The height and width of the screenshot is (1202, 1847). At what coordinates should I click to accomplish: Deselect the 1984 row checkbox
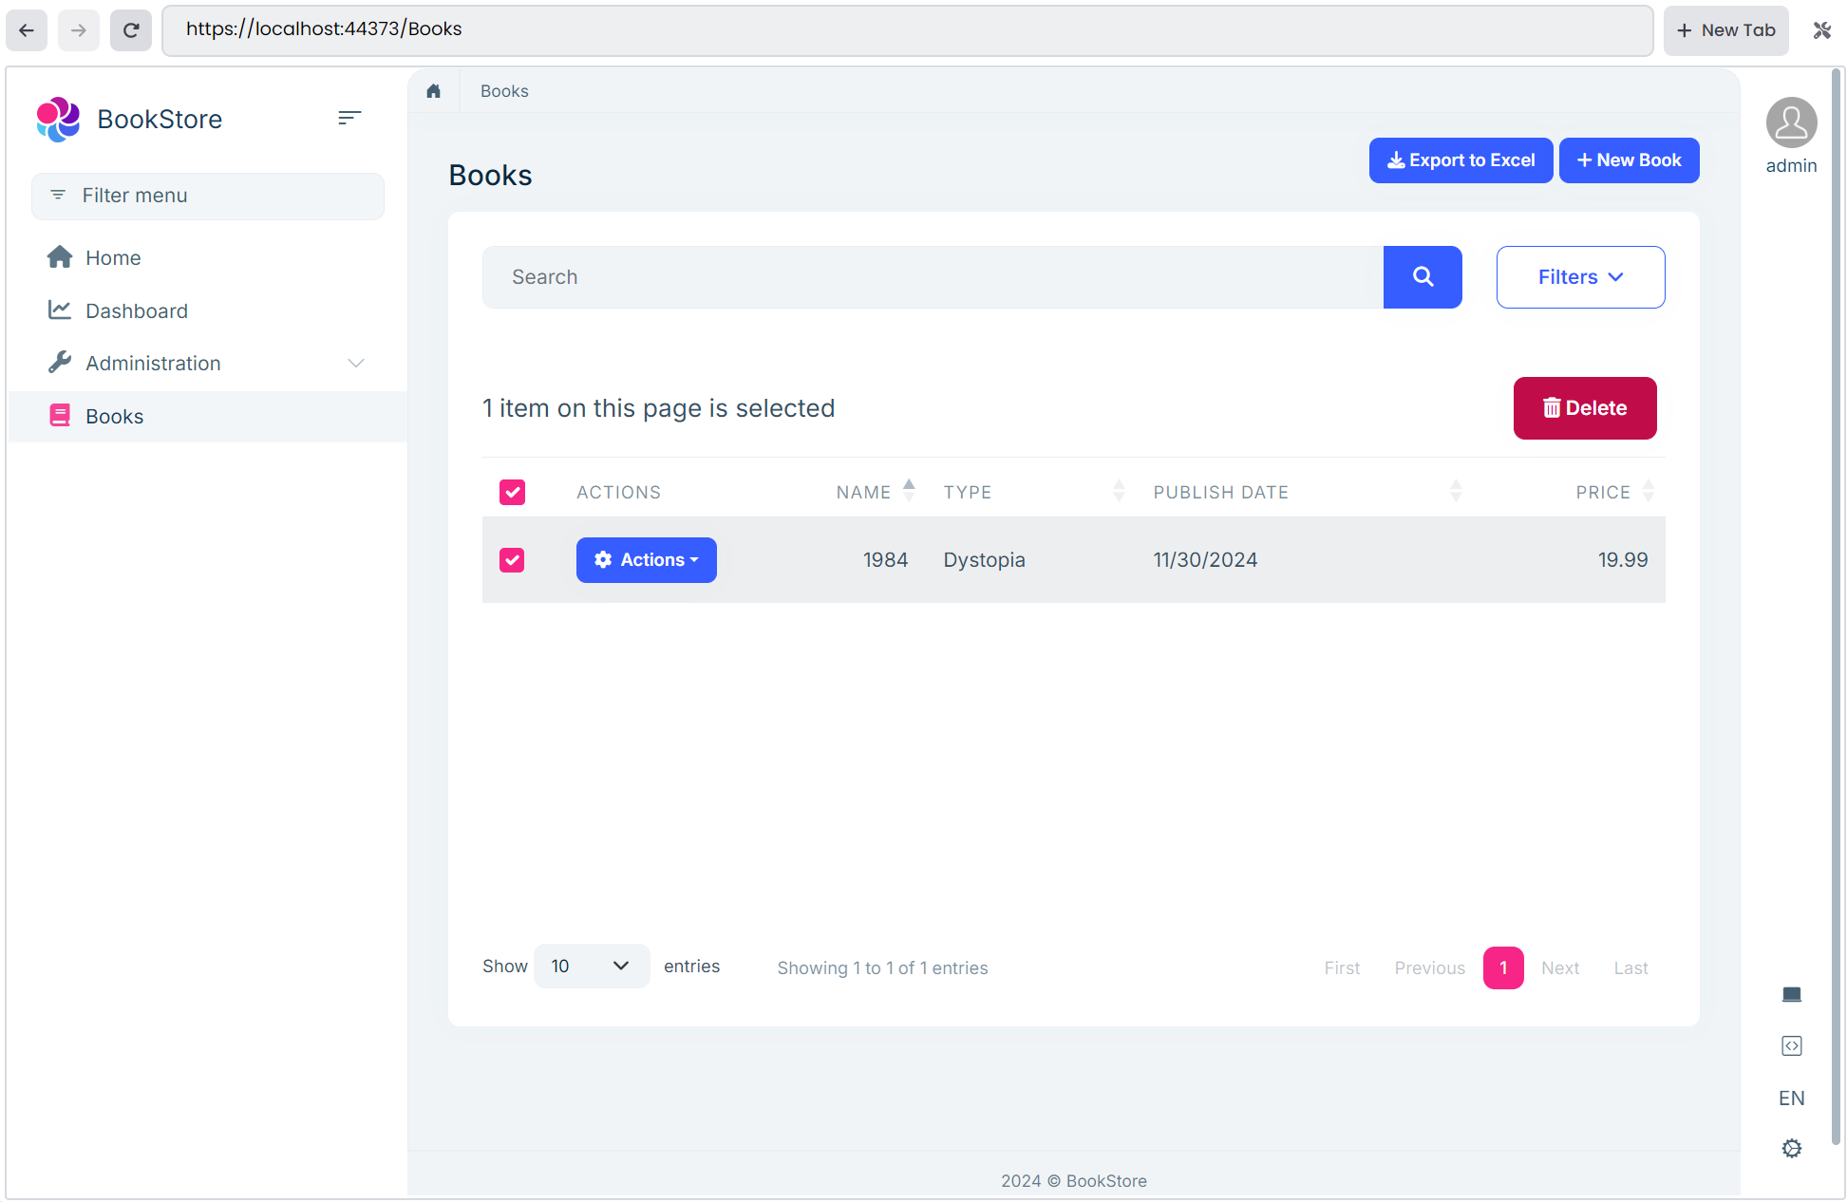(512, 560)
